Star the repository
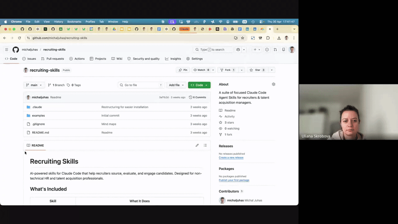Viewport: 398px width, 224px height. pos(257,70)
